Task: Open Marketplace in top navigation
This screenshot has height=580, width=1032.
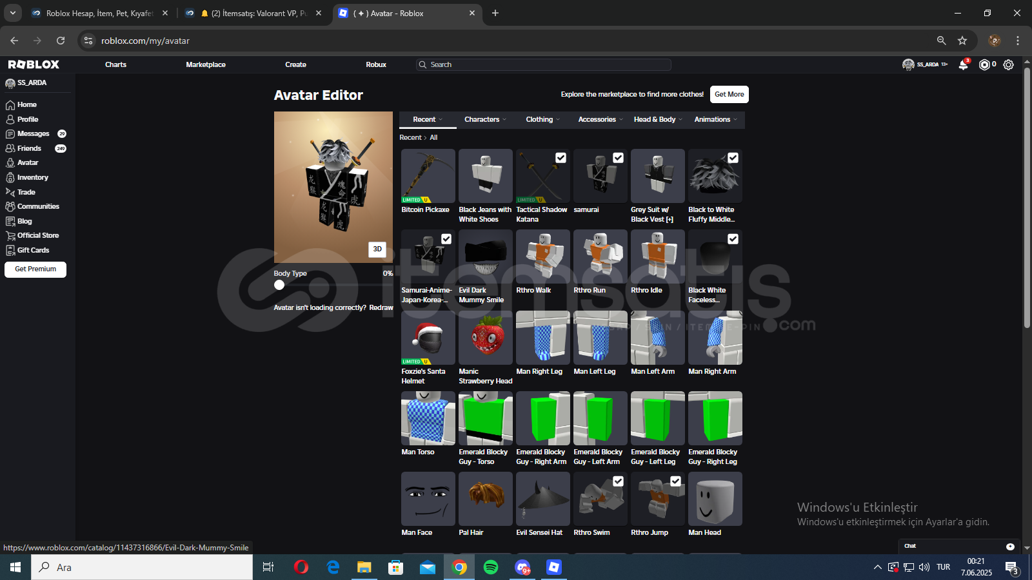Action: pos(206,64)
